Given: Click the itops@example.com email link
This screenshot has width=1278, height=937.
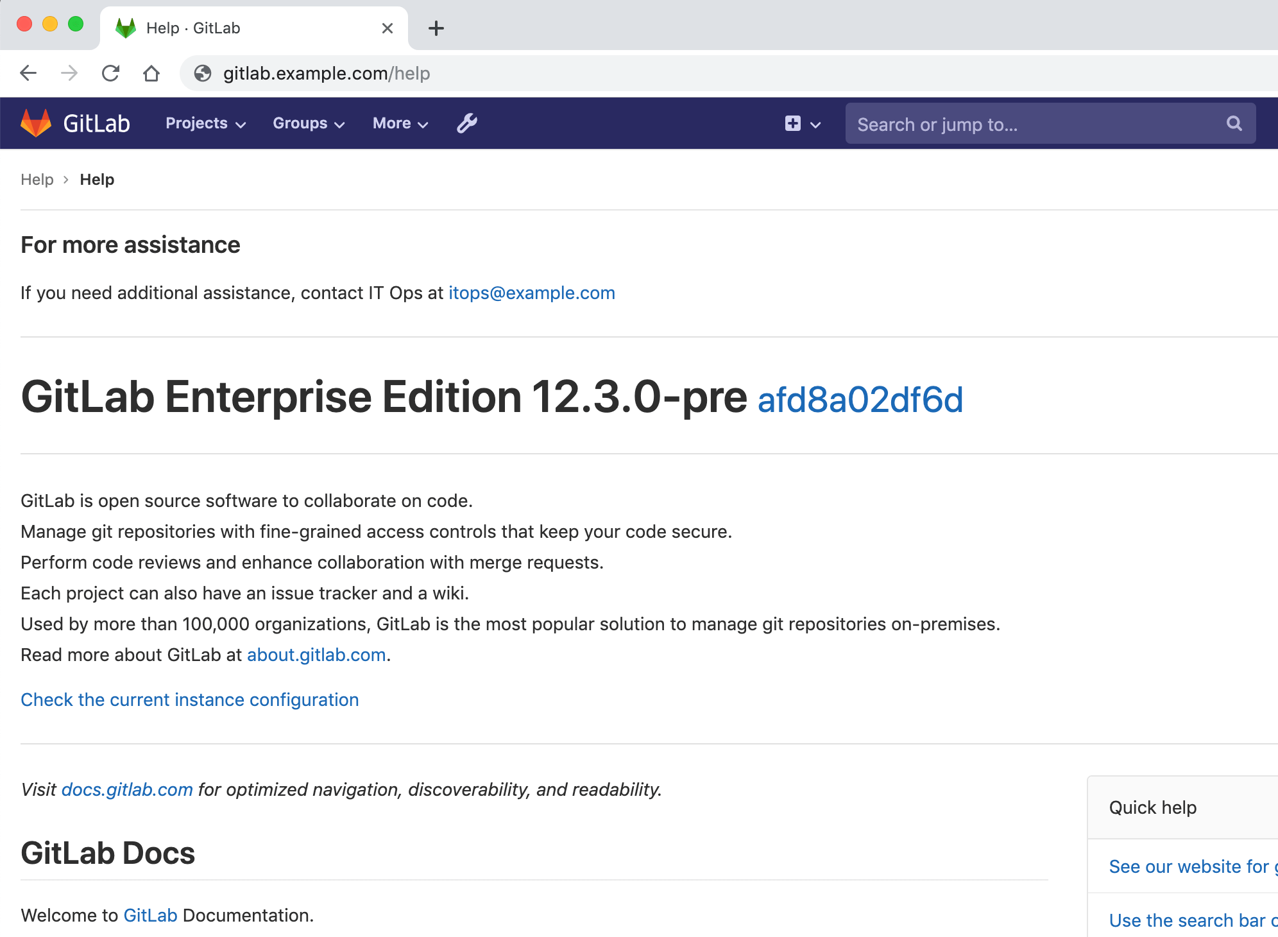Looking at the screenshot, I should click(x=531, y=292).
